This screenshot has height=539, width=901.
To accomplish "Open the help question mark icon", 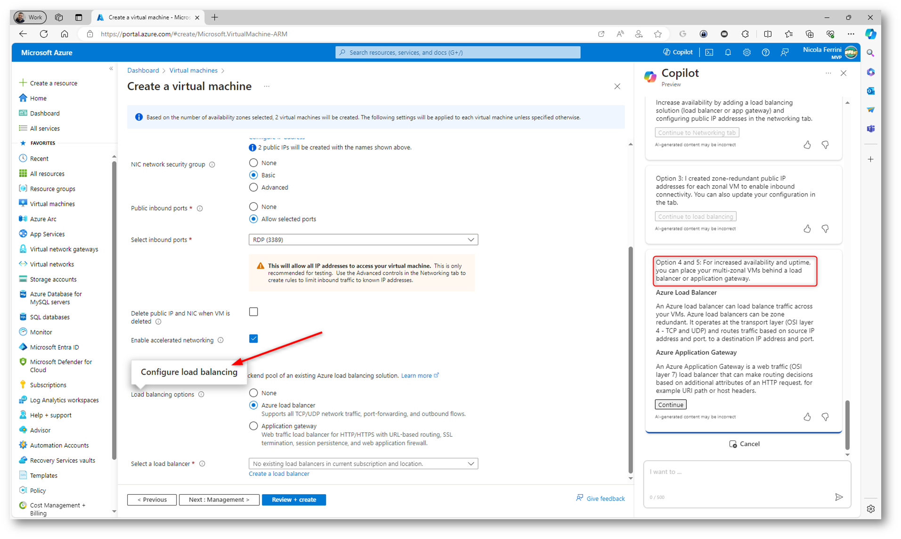I will [x=765, y=52].
